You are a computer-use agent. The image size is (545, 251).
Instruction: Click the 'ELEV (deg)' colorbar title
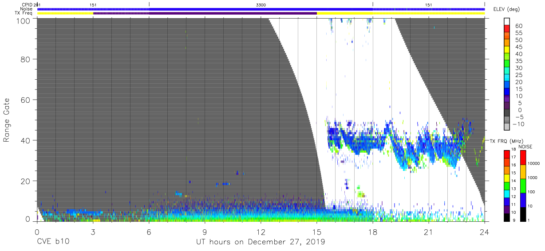click(x=507, y=9)
